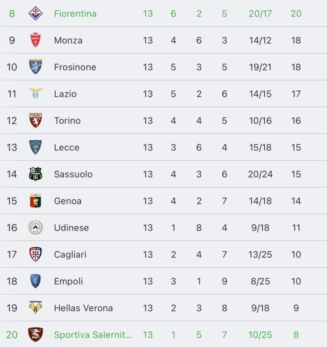Tap Udinese team name
Screen dimensions: 327x347
pos(71,227)
